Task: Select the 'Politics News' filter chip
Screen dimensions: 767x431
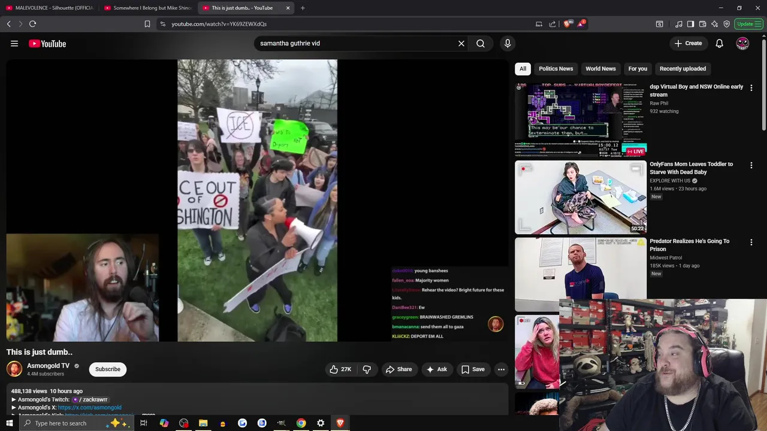Action: coord(555,68)
